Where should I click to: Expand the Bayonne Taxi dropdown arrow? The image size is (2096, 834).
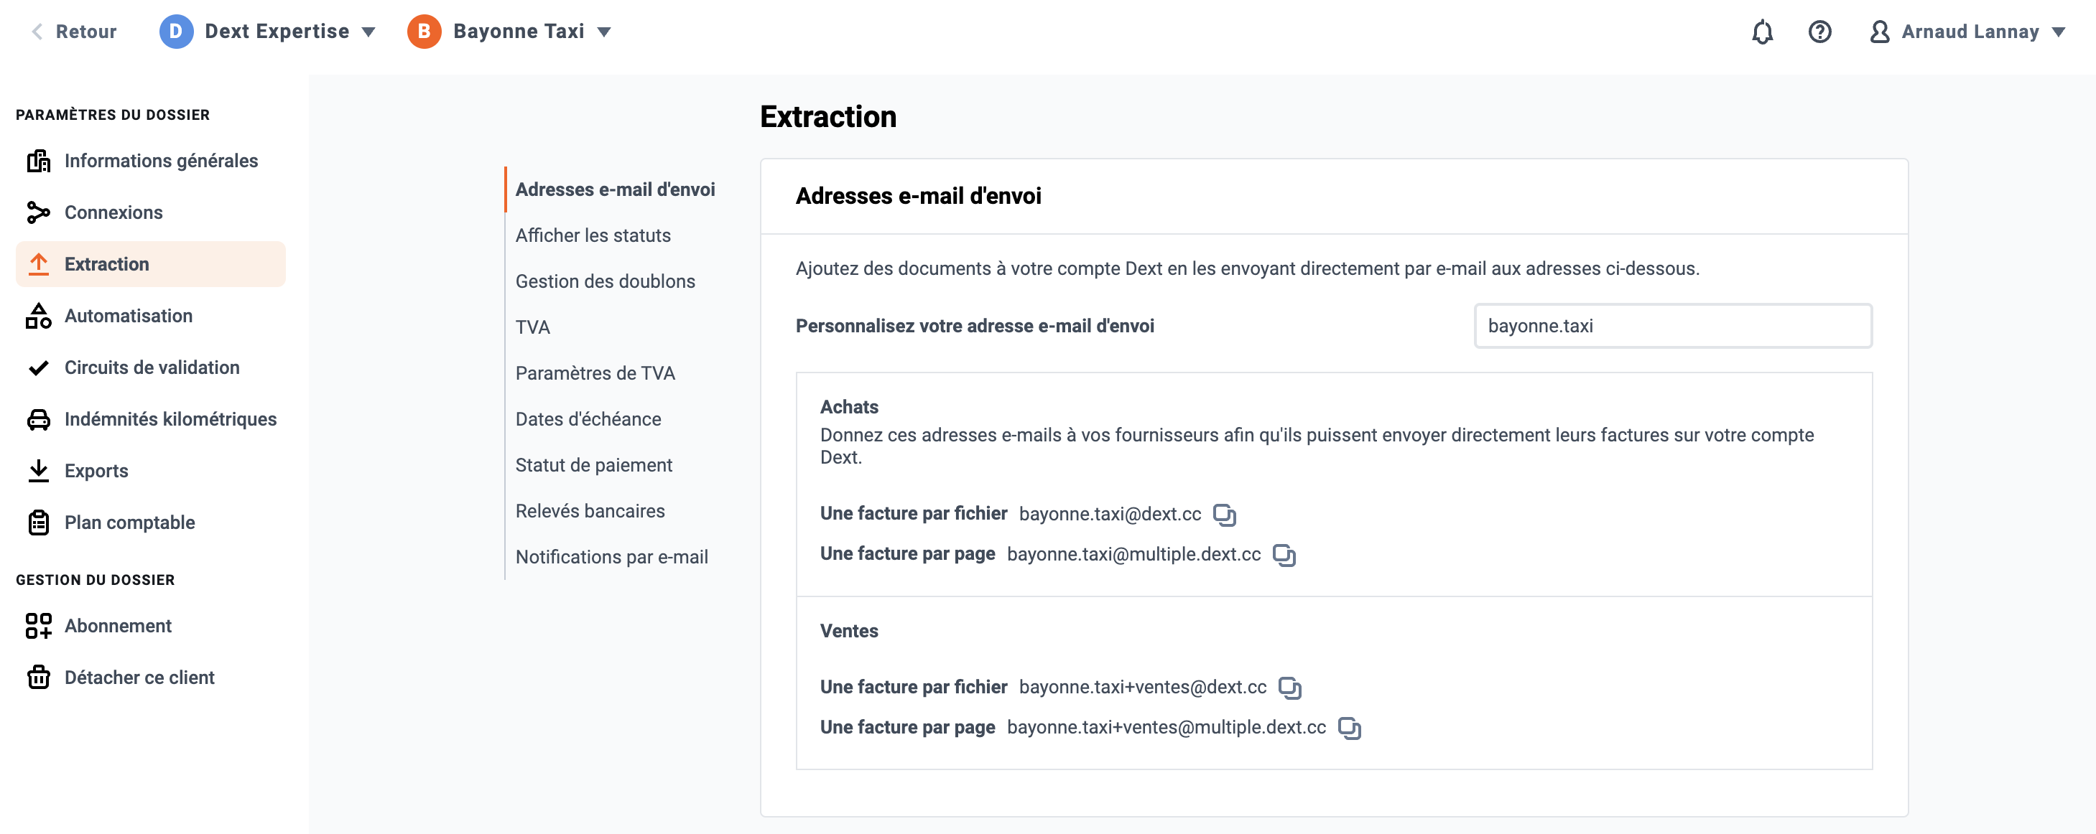point(604,32)
